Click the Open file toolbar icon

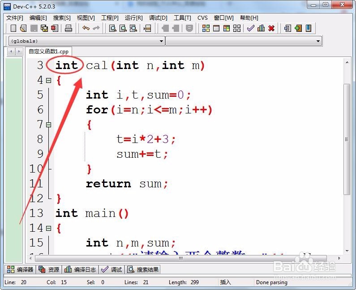tap(23, 28)
